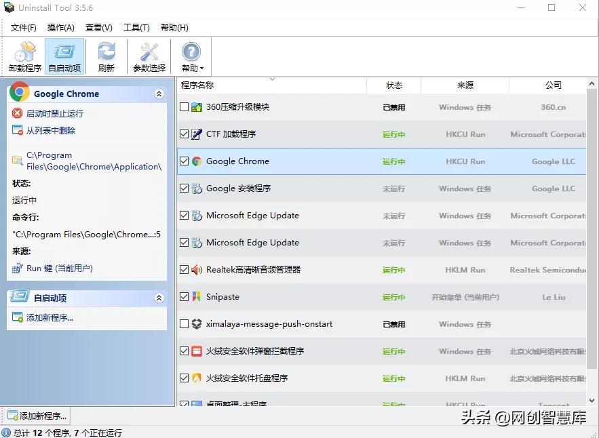Uncheck the Google Chrome startup entry
599x438 pixels.
pyautogui.click(x=185, y=161)
